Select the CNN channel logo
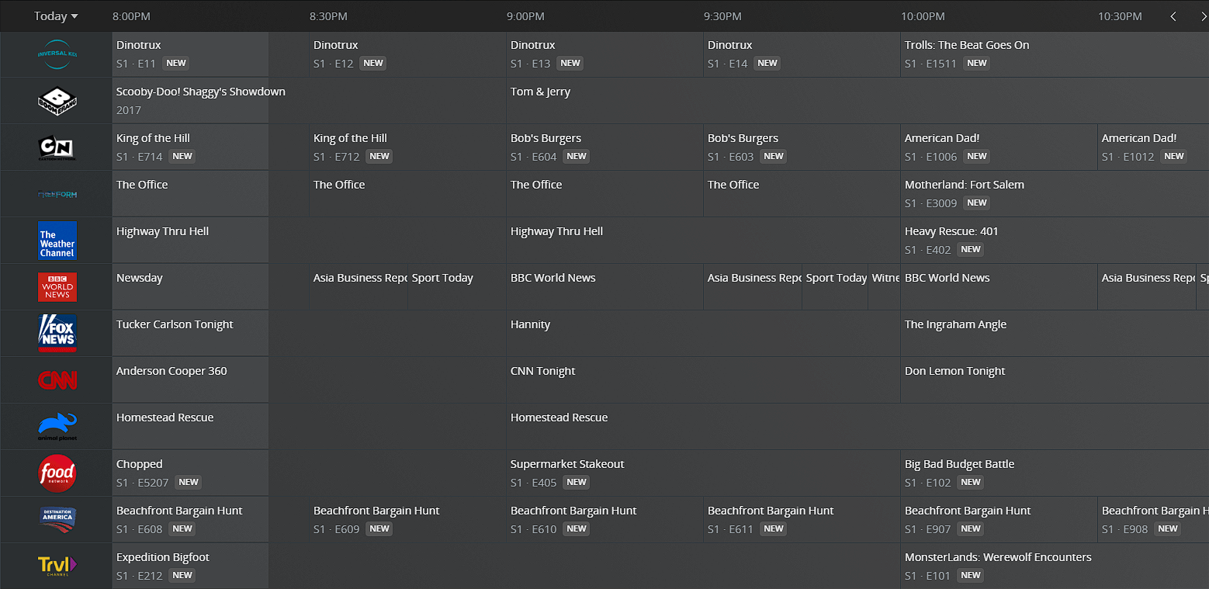Viewport: 1209px width, 589px height. click(57, 380)
